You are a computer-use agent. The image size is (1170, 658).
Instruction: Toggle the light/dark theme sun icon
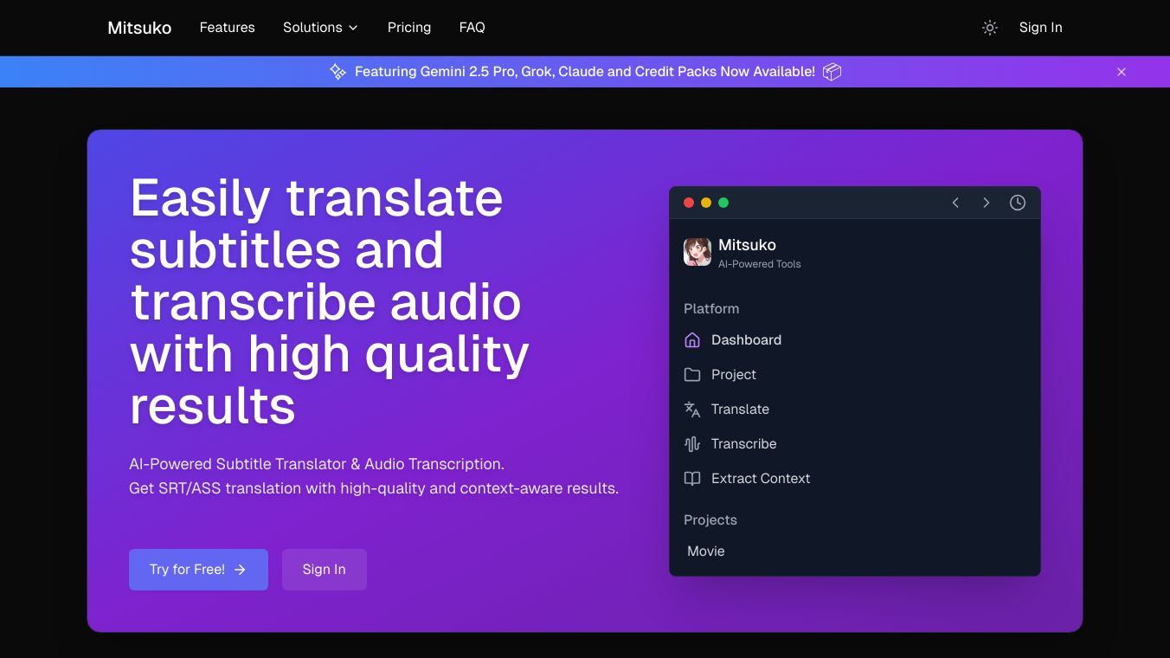[990, 28]
